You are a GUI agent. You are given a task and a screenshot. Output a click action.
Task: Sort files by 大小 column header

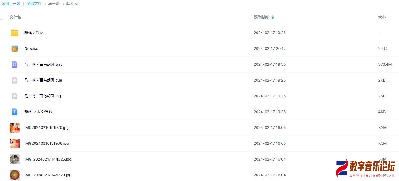pos(382,17)
